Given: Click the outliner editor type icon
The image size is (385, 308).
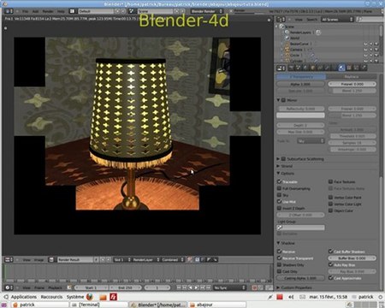Looking at the screenshot, I should 281,20.
